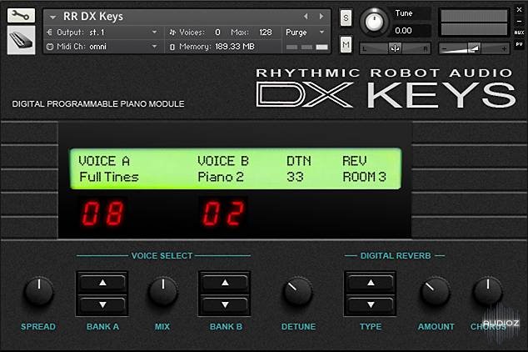Click Bank A up arrow button

(102, 283)
